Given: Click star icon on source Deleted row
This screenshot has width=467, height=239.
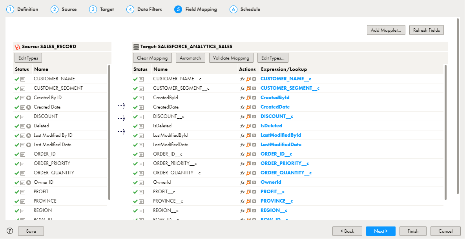Looking at the screenshot, I should pyautogui.click(x=29, y=126).
